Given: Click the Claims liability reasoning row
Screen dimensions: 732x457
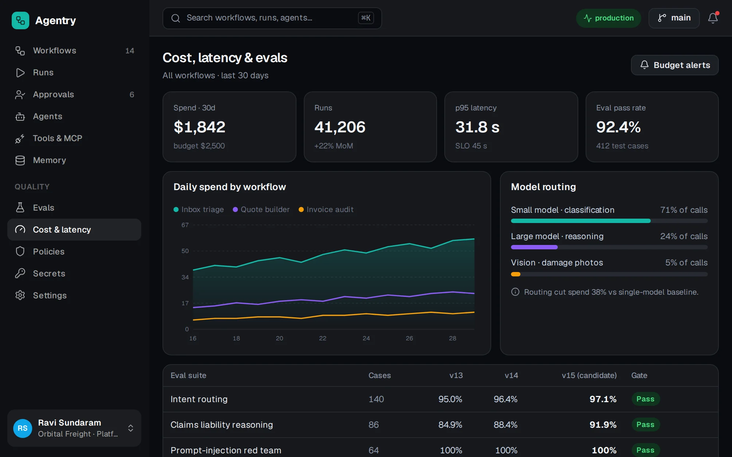Looking at the screenshot, I should tap(441, 425).
